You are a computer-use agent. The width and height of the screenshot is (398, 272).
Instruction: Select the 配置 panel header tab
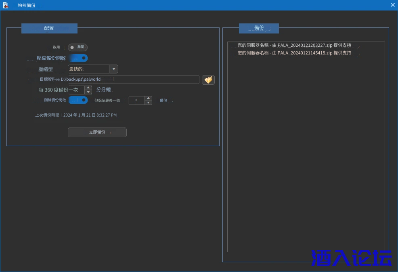(49, 28)
